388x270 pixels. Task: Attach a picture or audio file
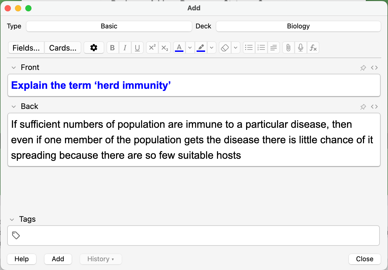(x=288, y=47)
